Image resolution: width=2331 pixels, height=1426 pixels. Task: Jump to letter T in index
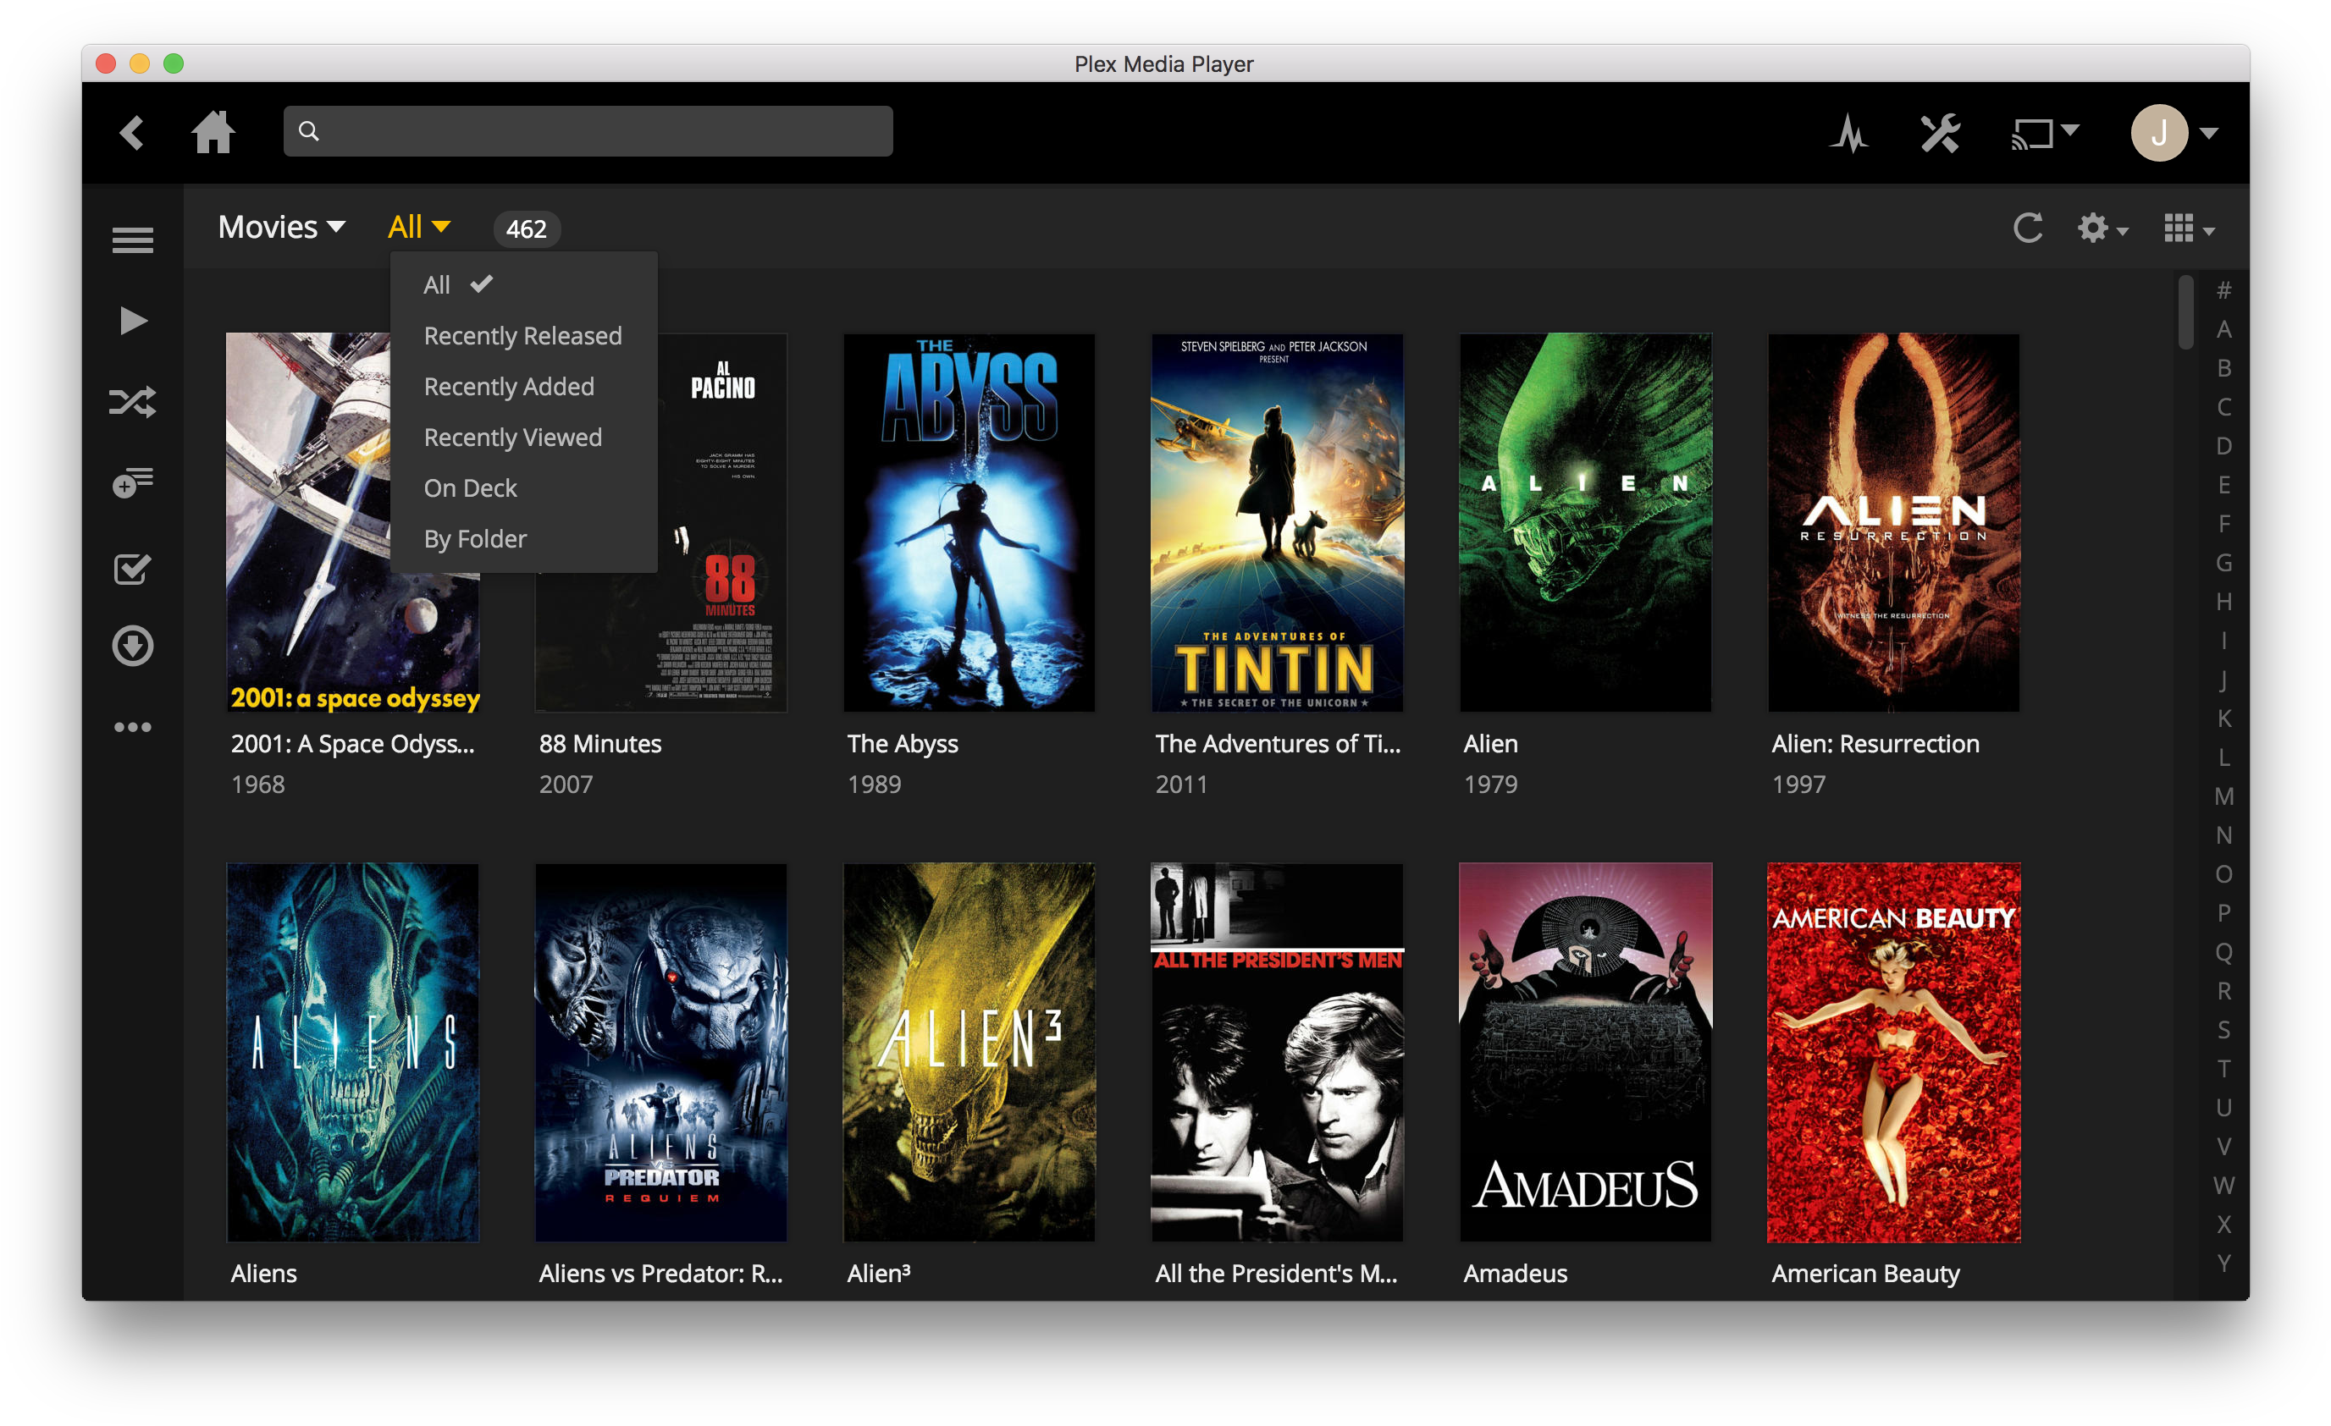pos(2224,1069)
